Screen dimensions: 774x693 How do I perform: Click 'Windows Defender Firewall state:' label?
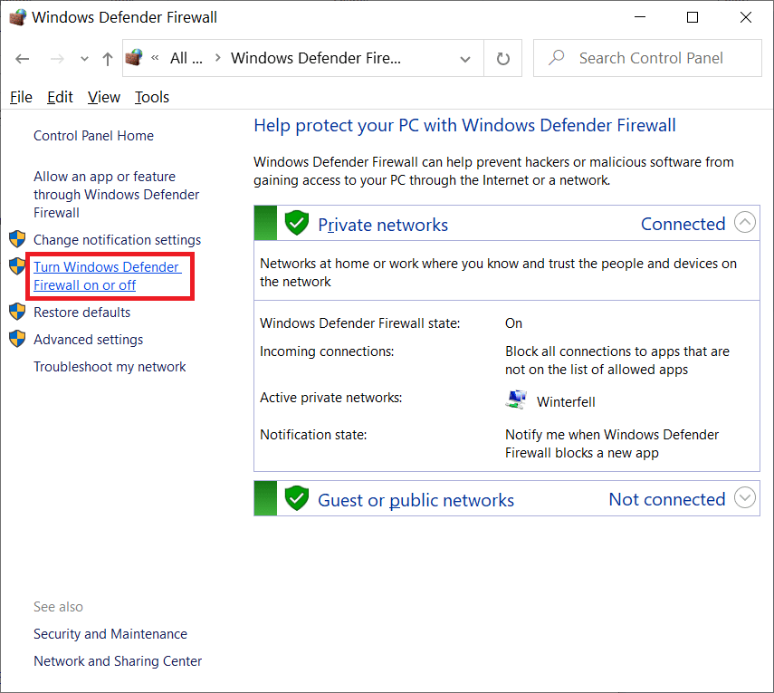[360, 323]
